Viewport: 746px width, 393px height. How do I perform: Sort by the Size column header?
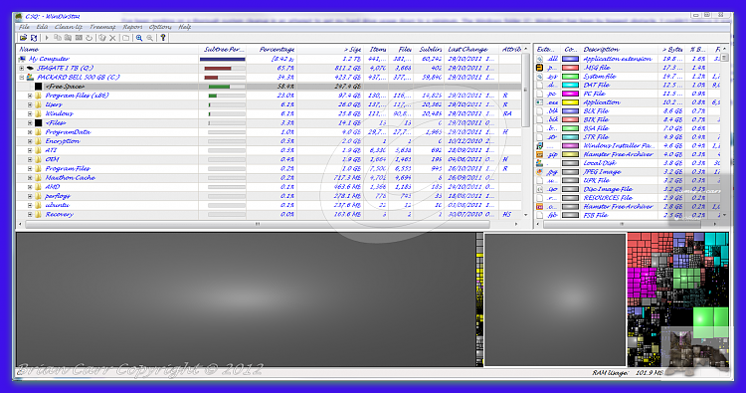330,50
